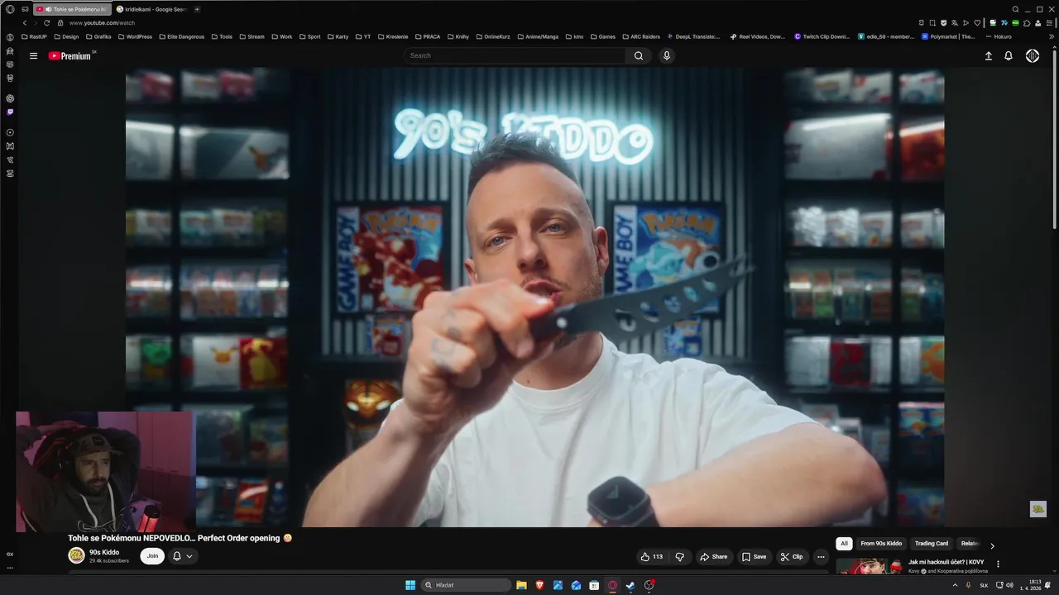Screen dimensions: 1059x595
Task: Click Windows taskbar Hľadať search box
Action: pyautogui.click(x=466, y=585)
